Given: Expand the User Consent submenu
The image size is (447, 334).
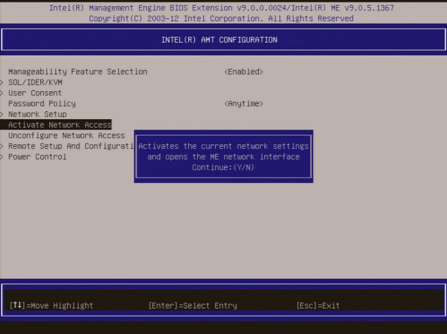Looking at the screenshot, I should click(x=35, y=93).
